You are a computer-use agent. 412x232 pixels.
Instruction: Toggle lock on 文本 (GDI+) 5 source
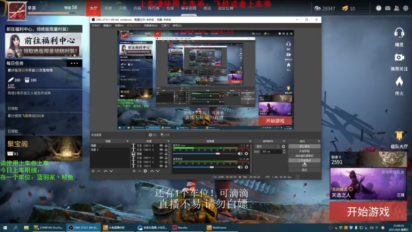pyautogui.click(x=166, y=145)
